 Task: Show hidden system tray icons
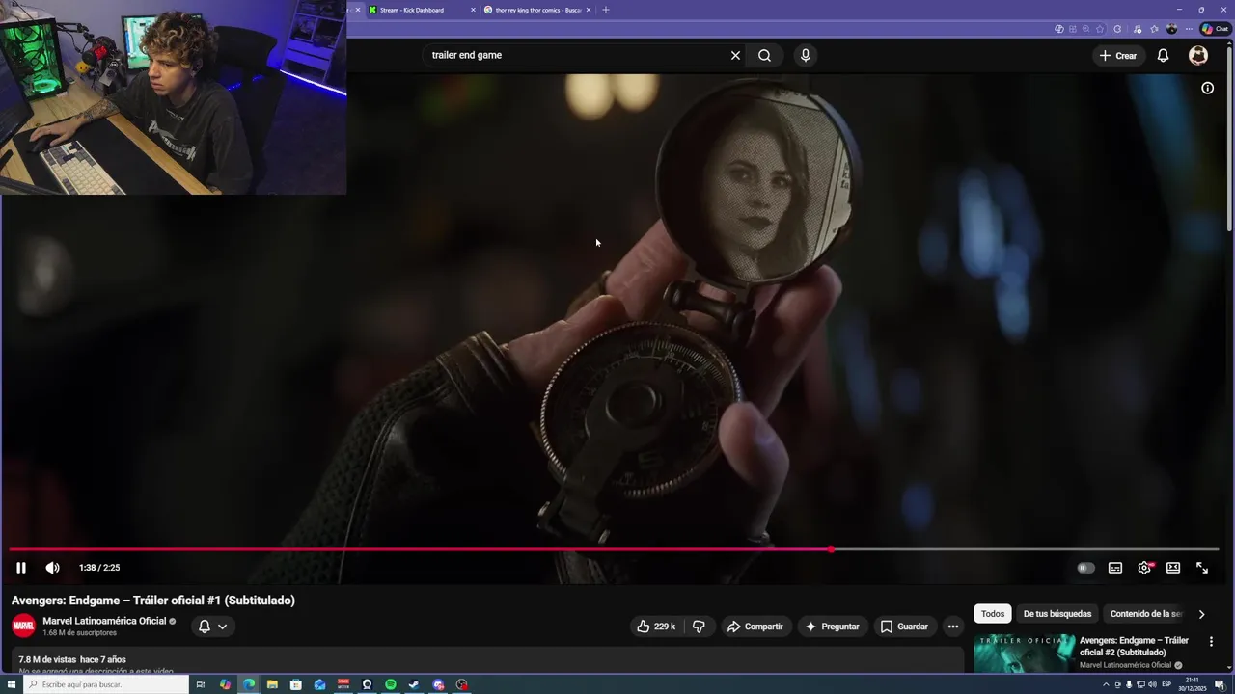[1106, 684]
